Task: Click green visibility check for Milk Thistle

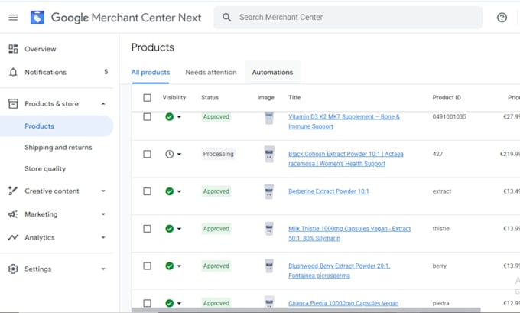Action: coord(170,229)
